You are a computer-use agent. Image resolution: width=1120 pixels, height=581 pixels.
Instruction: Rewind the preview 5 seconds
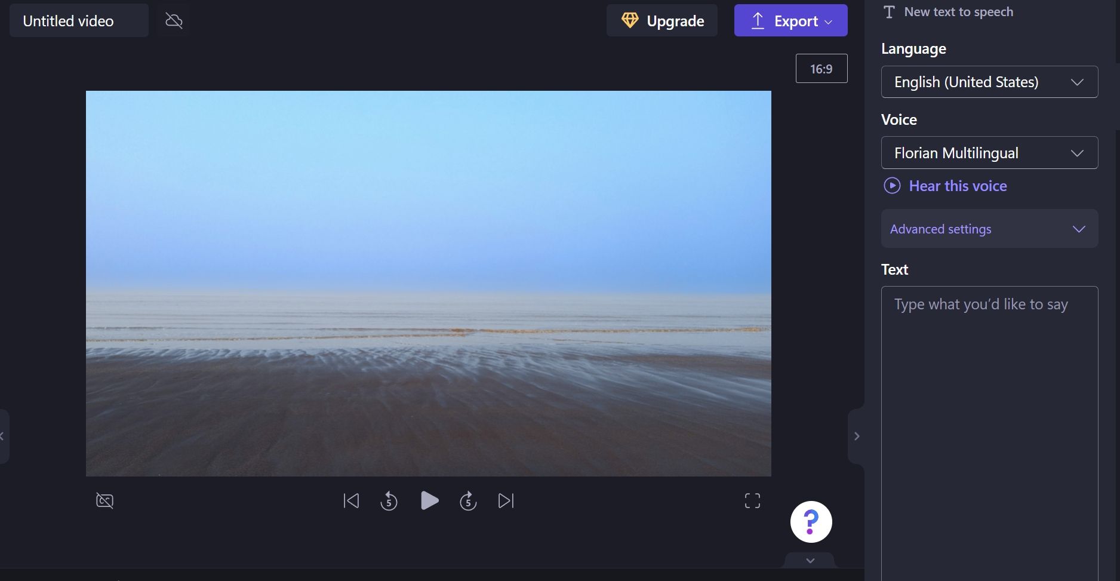(x=389, y=501)
